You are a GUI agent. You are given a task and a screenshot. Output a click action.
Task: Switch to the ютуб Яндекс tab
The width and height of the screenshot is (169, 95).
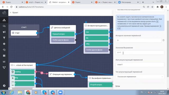click(36, 2)
